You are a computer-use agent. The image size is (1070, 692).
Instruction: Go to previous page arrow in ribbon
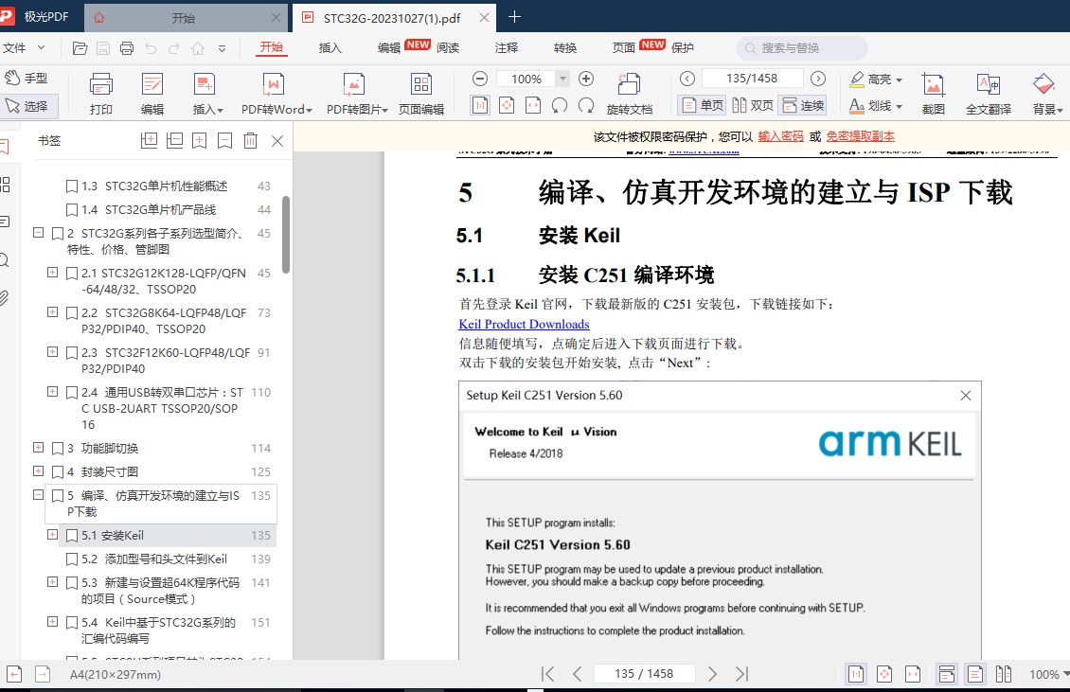(687, 79)
